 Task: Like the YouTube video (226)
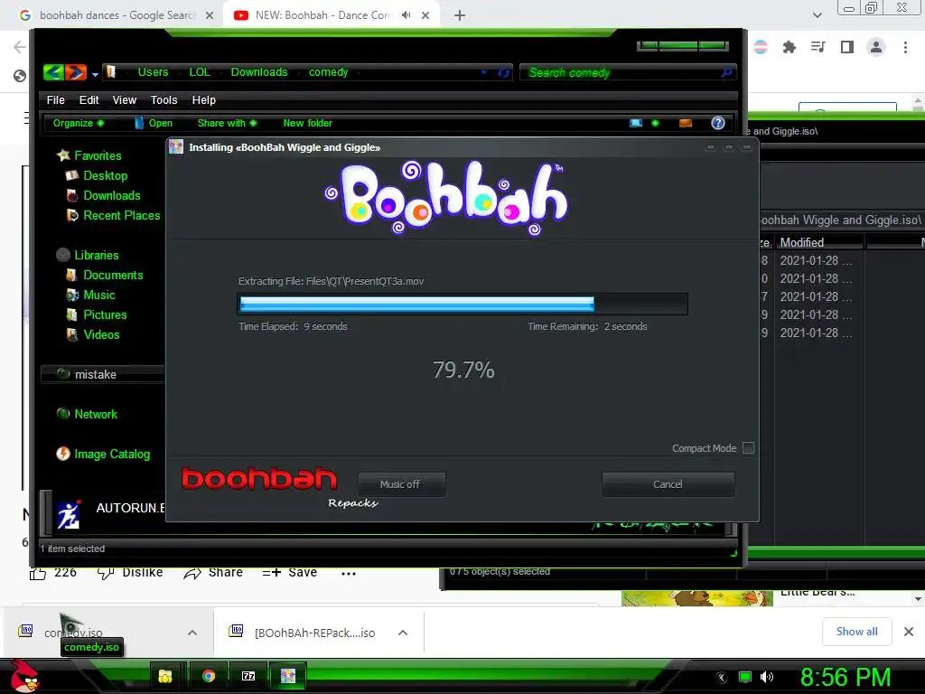[53, 572]
